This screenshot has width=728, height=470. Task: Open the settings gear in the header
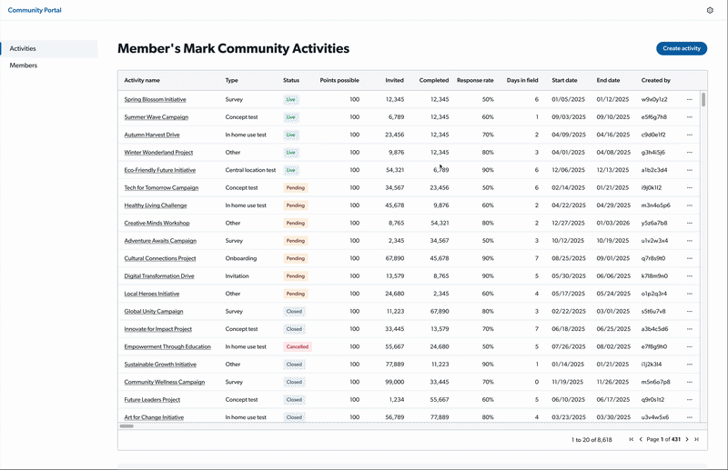[710, 10]
